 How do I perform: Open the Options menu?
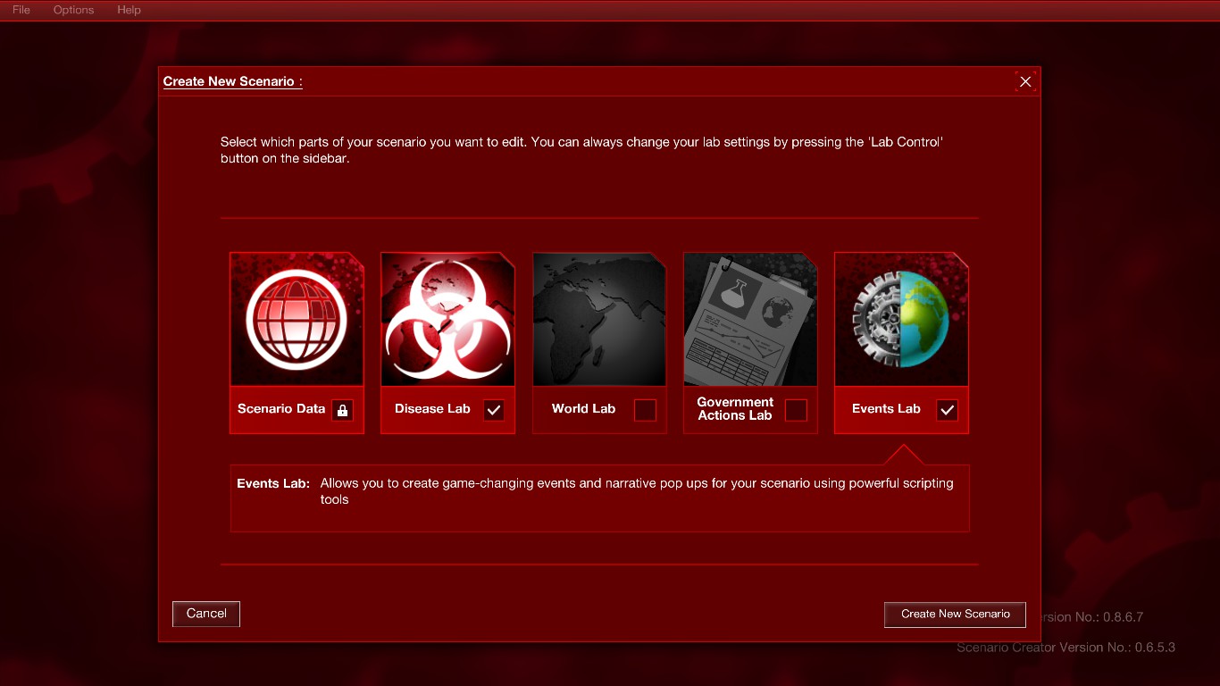click(x=73, y=10)
